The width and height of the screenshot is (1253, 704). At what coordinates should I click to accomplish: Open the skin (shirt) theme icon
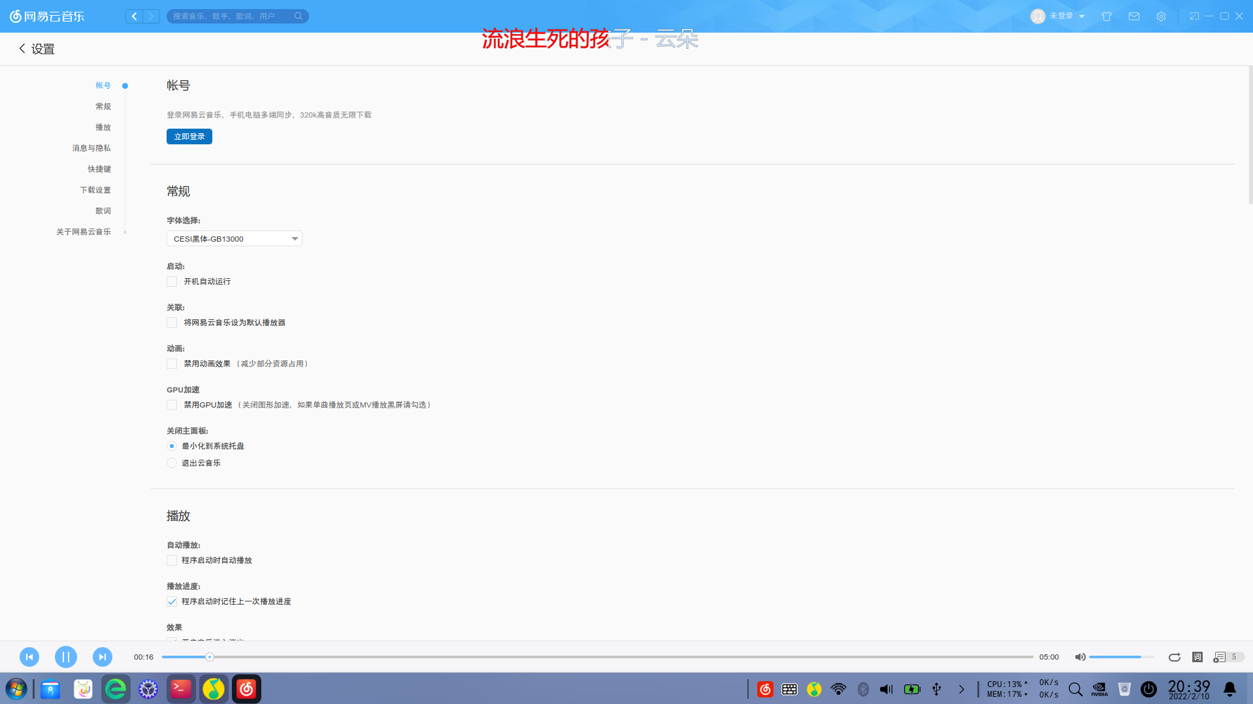pos(1107,16)
